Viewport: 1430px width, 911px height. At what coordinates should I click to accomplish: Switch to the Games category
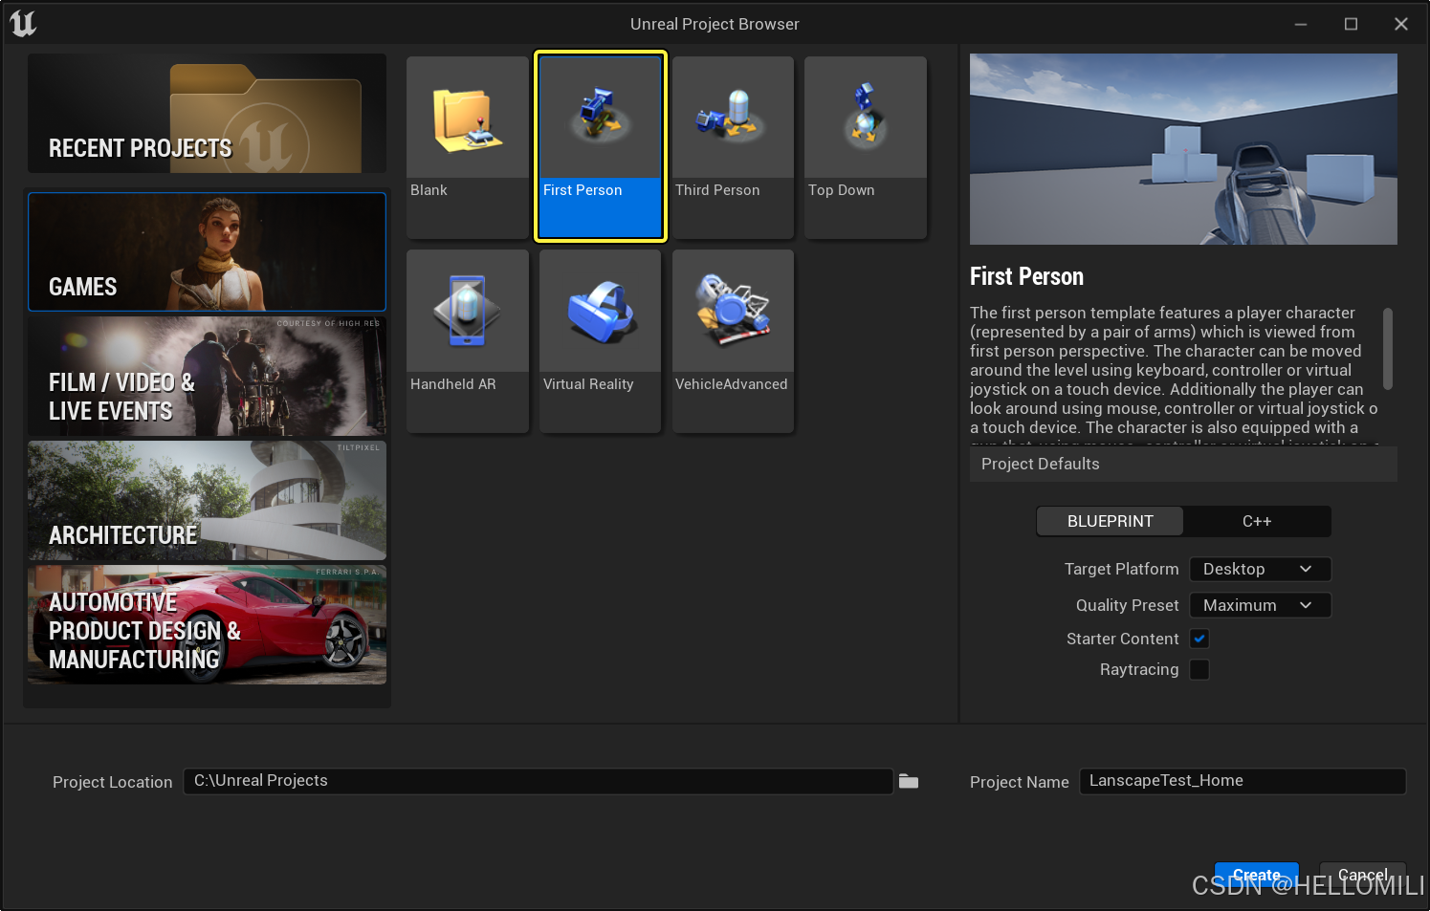pos(207,252)
